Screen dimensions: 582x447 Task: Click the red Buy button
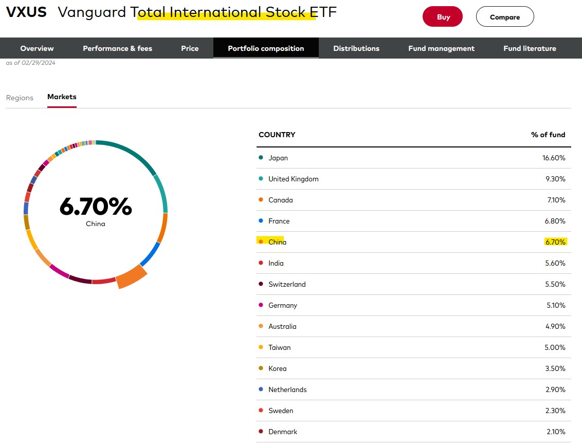pos(443,16)
